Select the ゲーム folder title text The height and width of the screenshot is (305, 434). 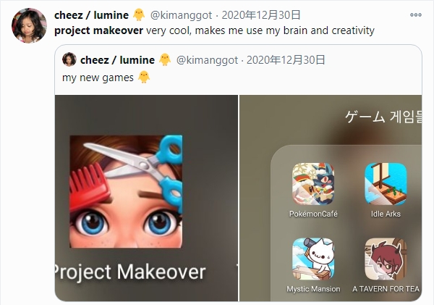pos(365,117)
